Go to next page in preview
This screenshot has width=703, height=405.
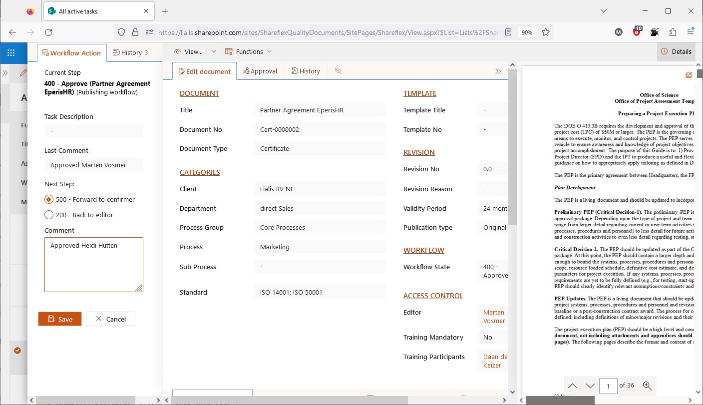(x=590, y=386)
